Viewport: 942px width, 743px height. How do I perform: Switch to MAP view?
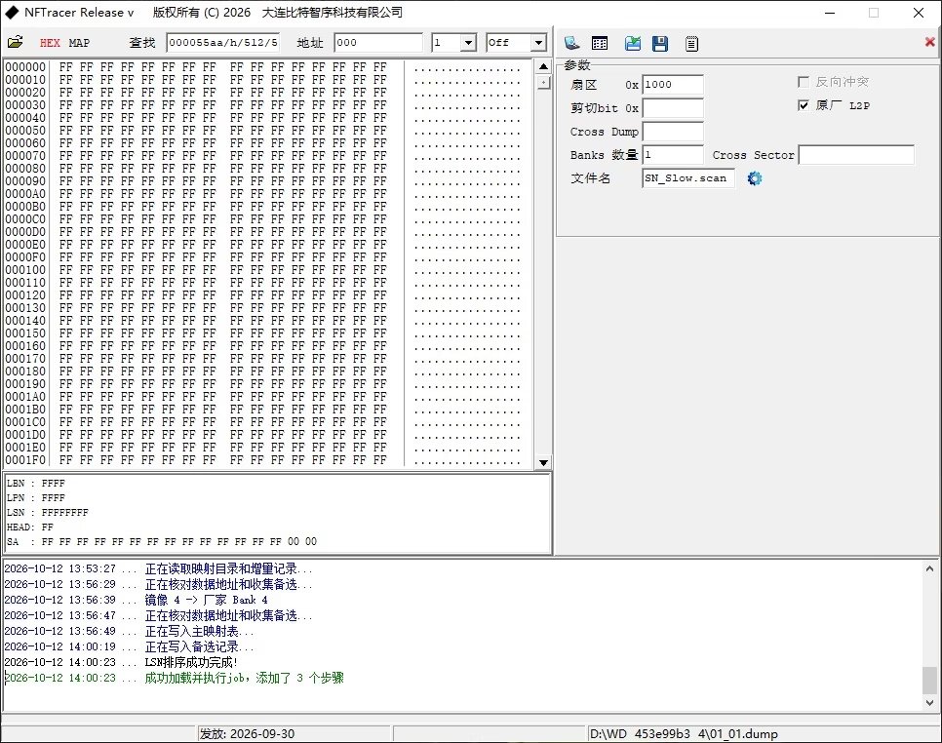click(79, 43)
